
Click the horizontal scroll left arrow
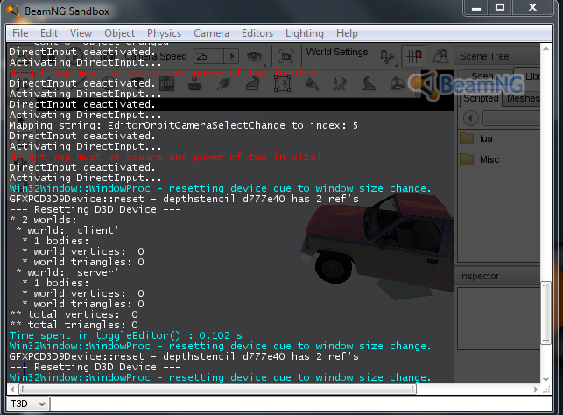pos(12,389)
